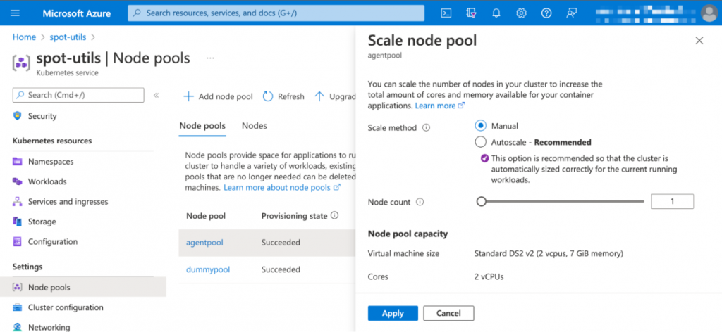Select the Manual scale method
Screen dimensions: 722x332
click(481, 126)
